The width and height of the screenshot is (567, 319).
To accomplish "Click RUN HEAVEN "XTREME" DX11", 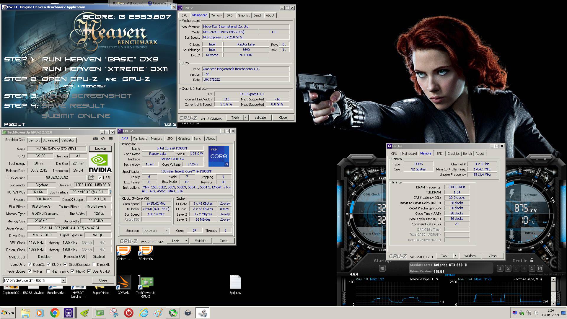I will (105, 69).
